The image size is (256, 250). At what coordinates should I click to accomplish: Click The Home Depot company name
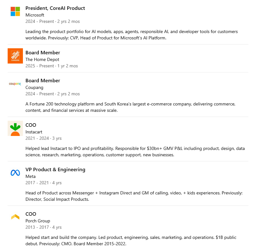click(42, 59)
